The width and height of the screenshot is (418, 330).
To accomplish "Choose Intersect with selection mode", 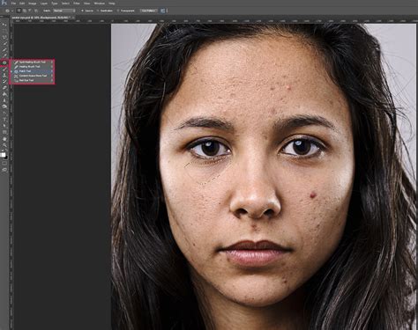I will click(36, 11).
